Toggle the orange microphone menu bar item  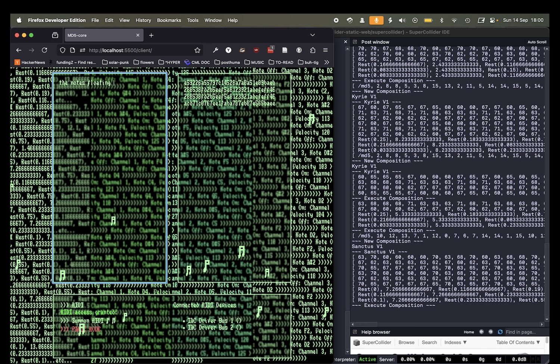(x=376, y=20)
